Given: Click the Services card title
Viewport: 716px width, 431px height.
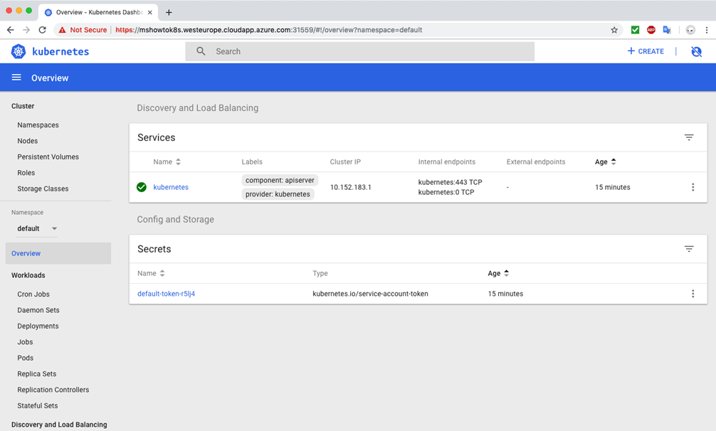Looking at the screenshot, I should (156, 137).
